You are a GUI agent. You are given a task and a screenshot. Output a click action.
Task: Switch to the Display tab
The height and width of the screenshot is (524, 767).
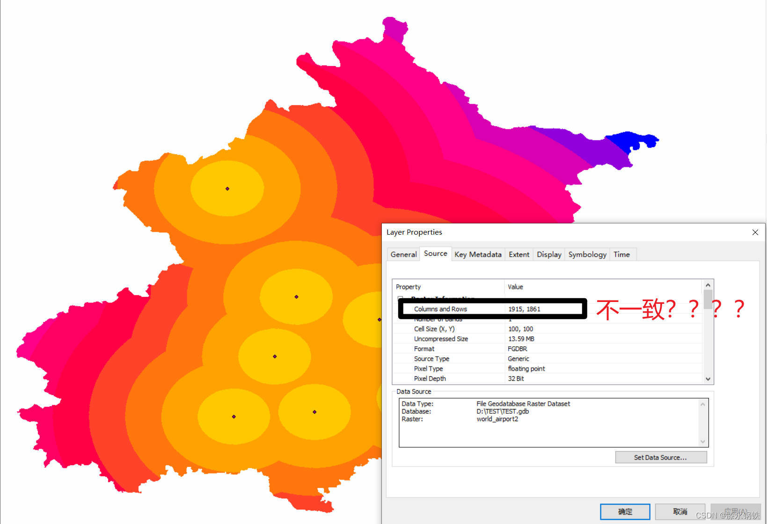(549, 254)
